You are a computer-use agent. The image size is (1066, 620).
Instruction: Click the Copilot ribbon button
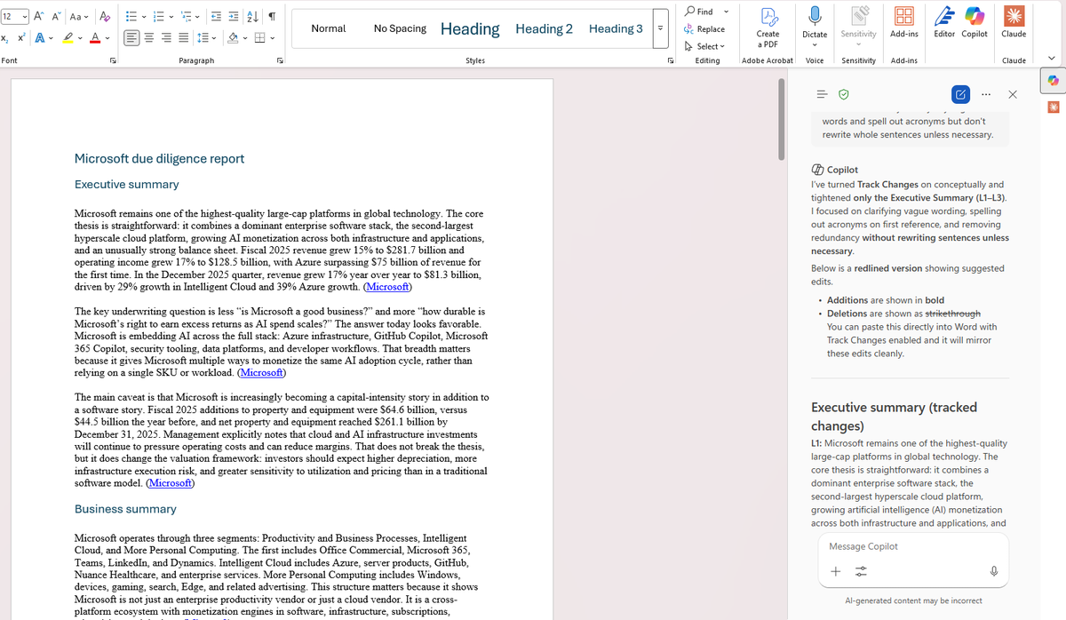(975, 23)
